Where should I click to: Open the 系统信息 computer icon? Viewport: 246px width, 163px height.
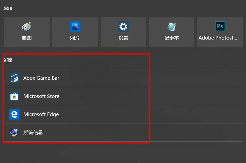14,133
